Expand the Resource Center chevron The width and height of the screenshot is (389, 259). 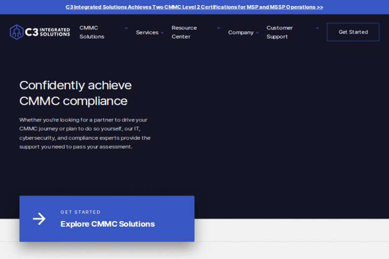(218, 28)
